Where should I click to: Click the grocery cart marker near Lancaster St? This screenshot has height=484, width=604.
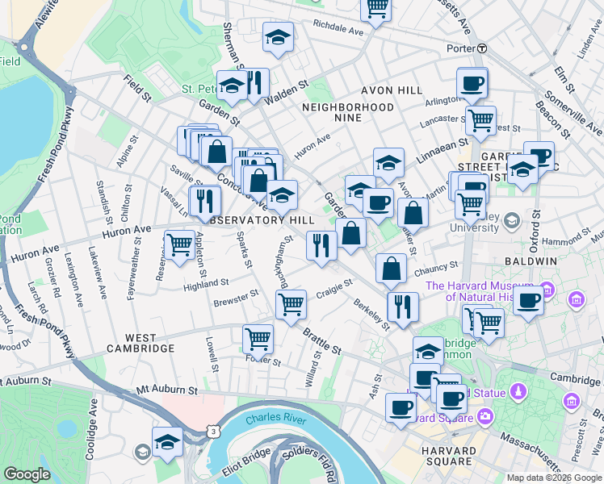coord(480,123)
